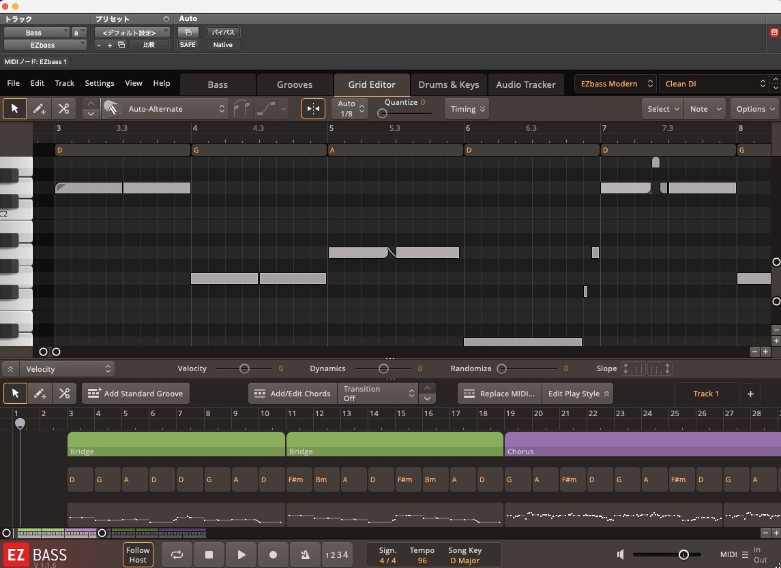Switch to the Bass tab
781x568 pixels.
click(x=218, y=84)
